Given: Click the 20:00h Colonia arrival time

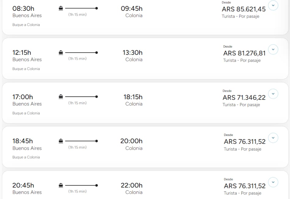Looking at the screenshot, I should [x=131, y=141].
